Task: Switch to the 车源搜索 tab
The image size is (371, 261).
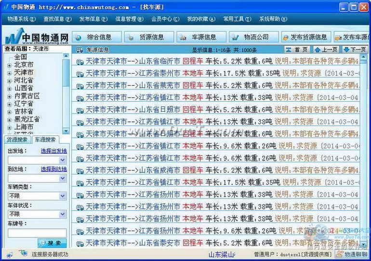Action: (x=45, y=140)
